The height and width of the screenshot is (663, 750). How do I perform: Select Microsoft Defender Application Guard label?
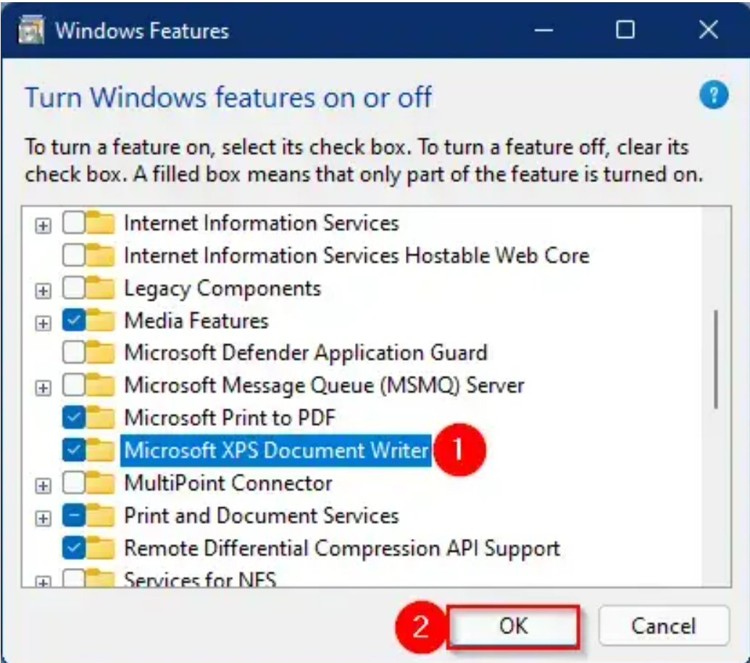pyautogui.click(x=306, y=354)
